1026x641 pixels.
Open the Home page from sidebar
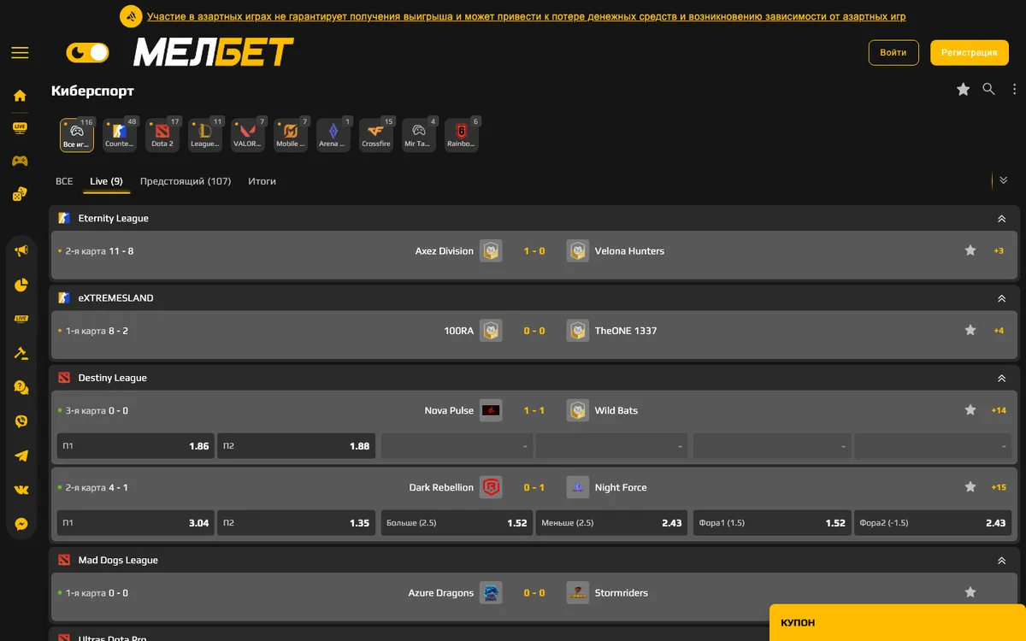20,96
